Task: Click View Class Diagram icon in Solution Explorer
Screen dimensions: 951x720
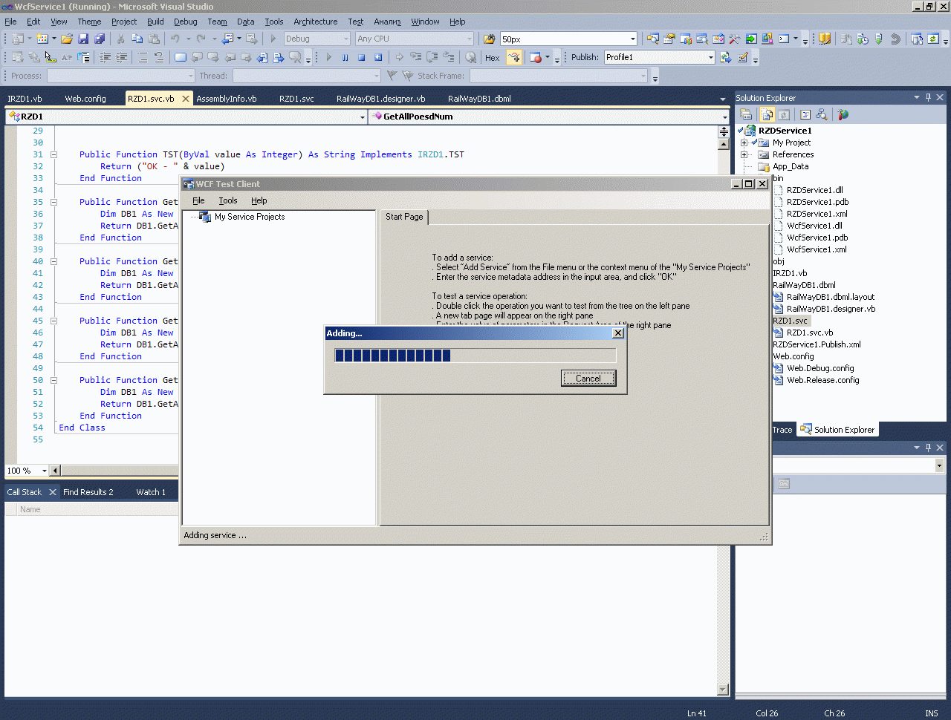Action: [822, 114]
